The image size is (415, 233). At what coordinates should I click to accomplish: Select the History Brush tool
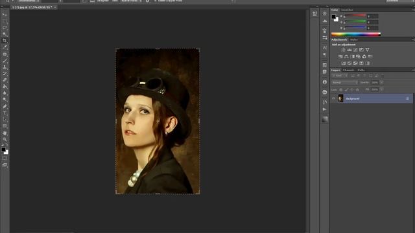(5, 74)
